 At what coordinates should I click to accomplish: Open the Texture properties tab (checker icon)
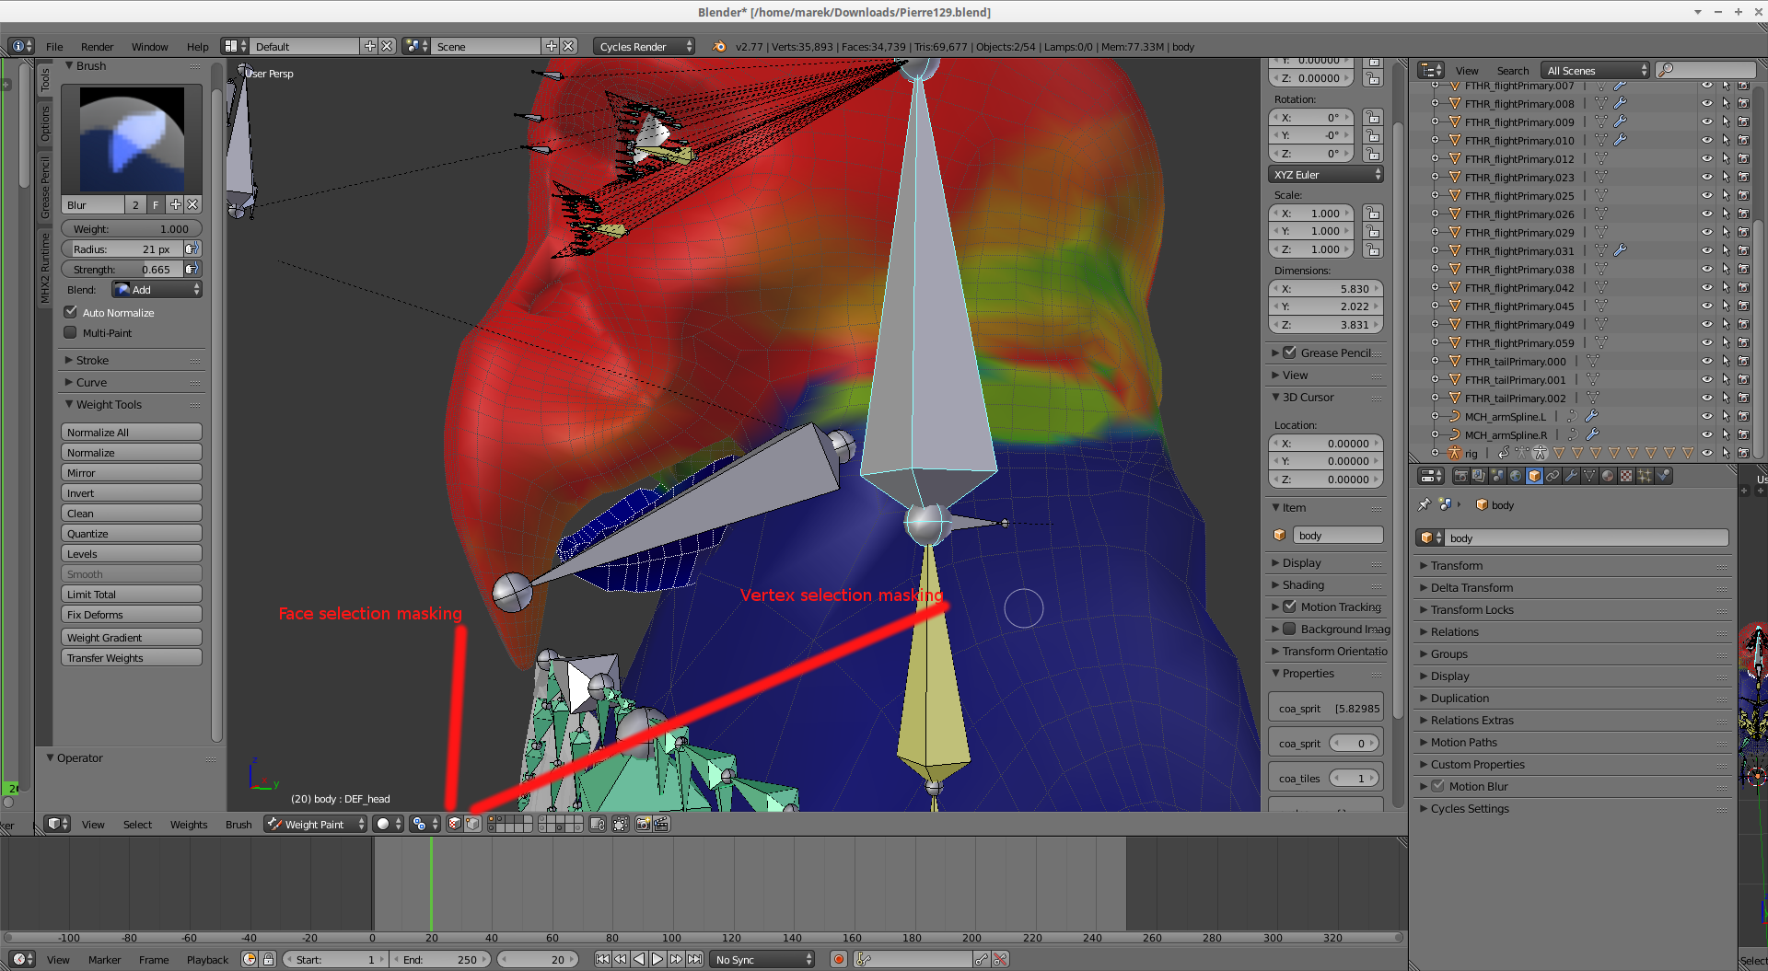[1626, 476]
